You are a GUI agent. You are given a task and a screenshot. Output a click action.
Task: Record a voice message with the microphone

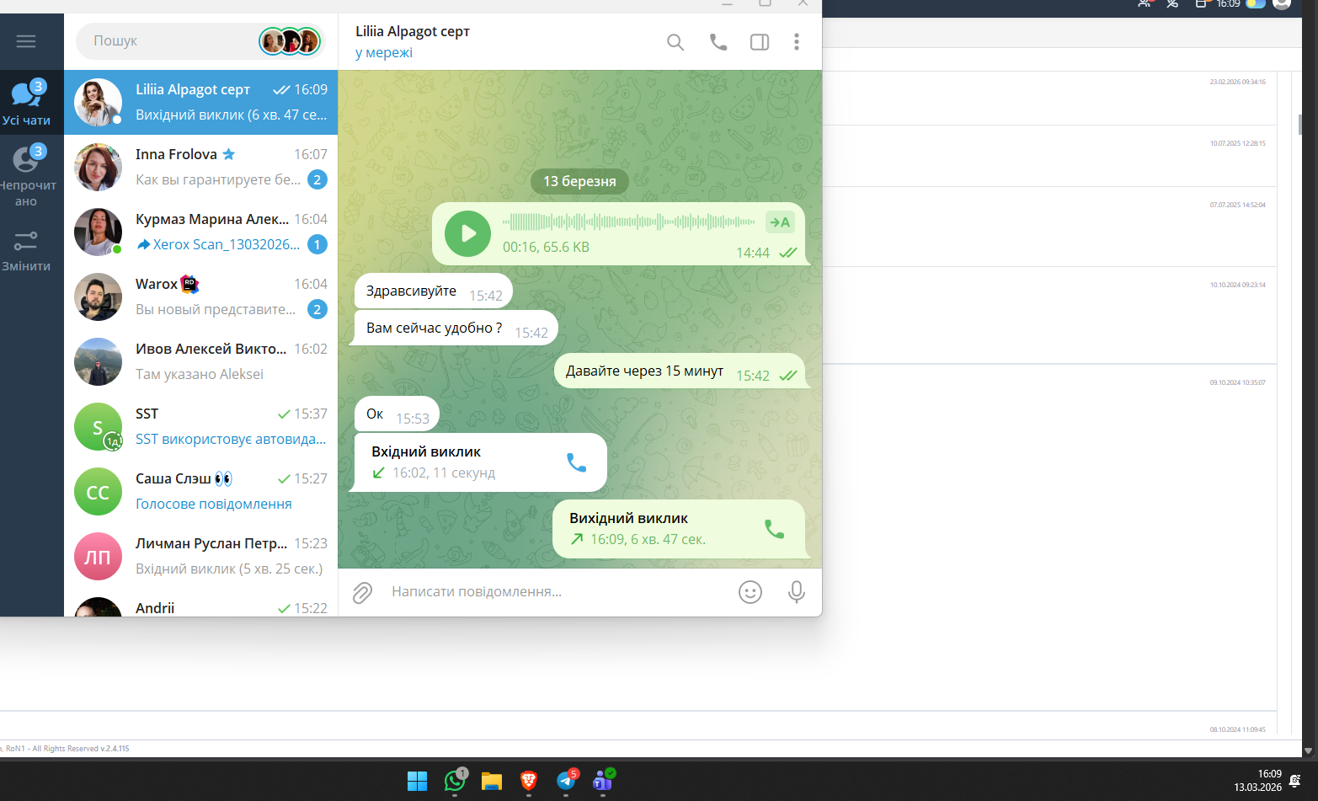[796, 592]
